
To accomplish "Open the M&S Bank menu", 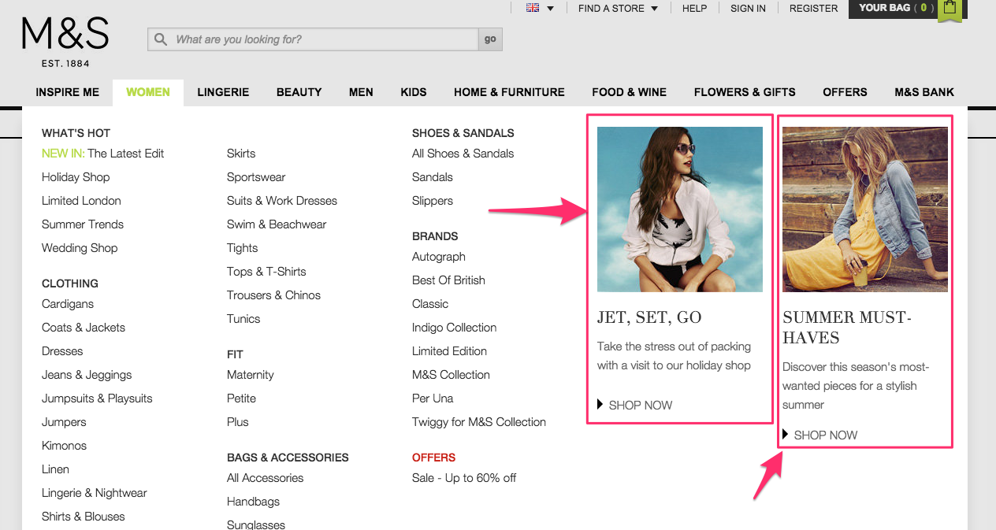I will coord(924,92).
